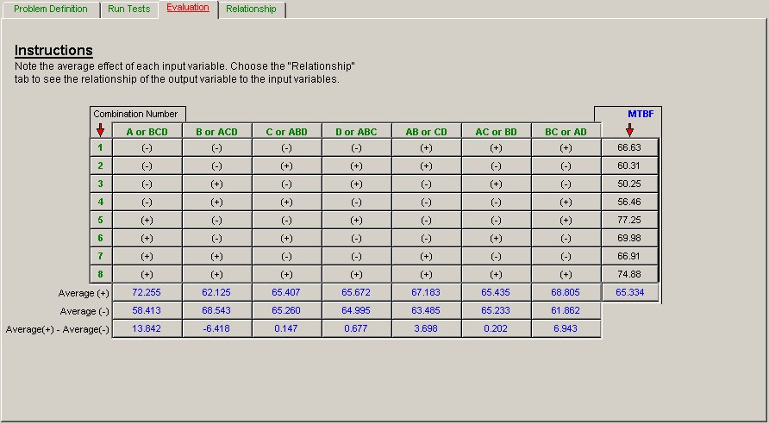This screenshot has width=769, height=424.
Task: Open the Problem Definition tab
Action: [x=51, y=9]
